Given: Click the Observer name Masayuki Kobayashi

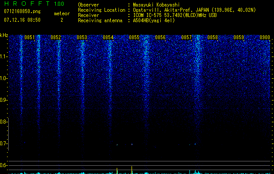Looking at the screenshot, I should [x=156, y=5].
